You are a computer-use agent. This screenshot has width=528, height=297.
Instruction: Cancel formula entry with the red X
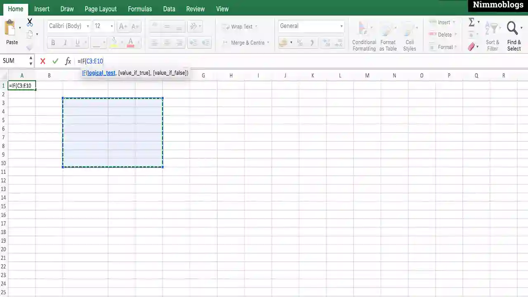42,61
